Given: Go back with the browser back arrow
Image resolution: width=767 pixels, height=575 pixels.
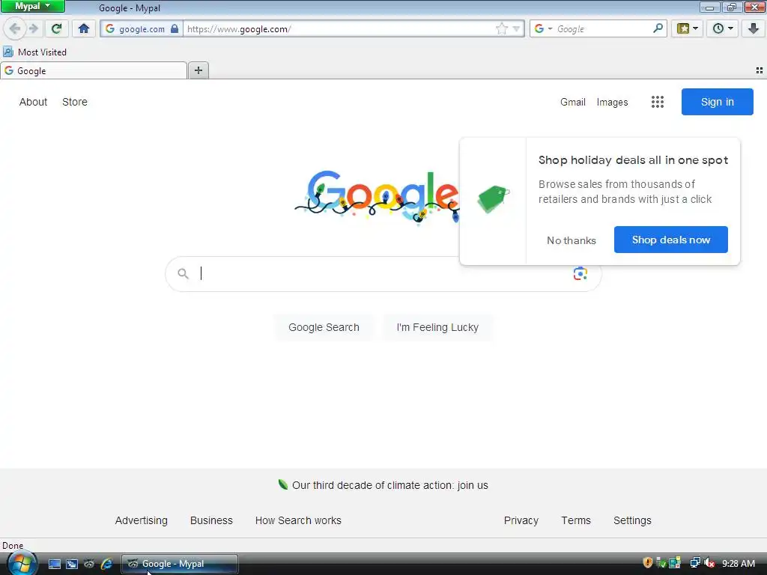Looking at the screenshot, I should click(15, 29).
